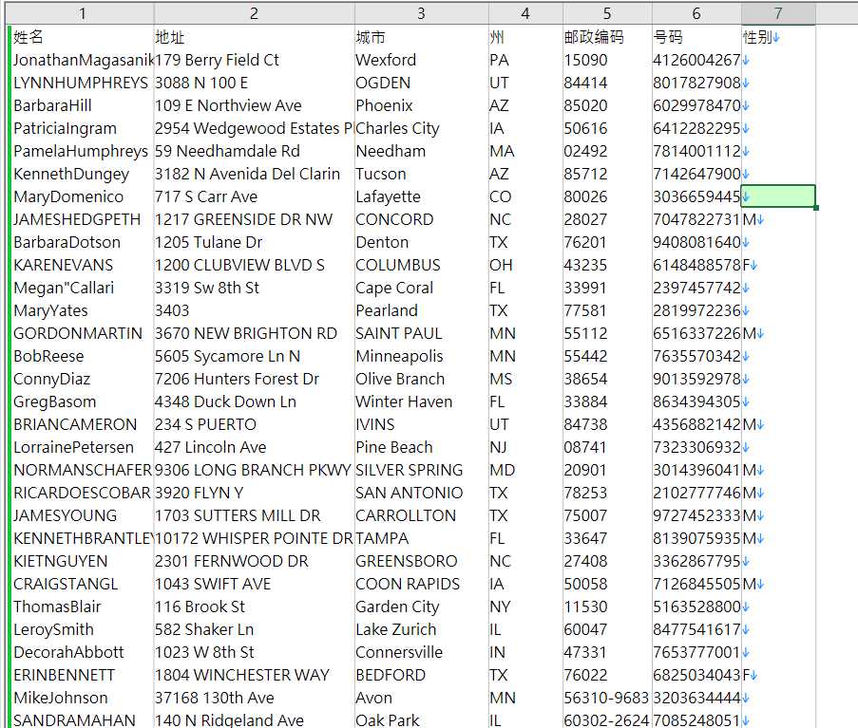Select the LYNNHUMPHREYS name cell

tap(82, 83)
